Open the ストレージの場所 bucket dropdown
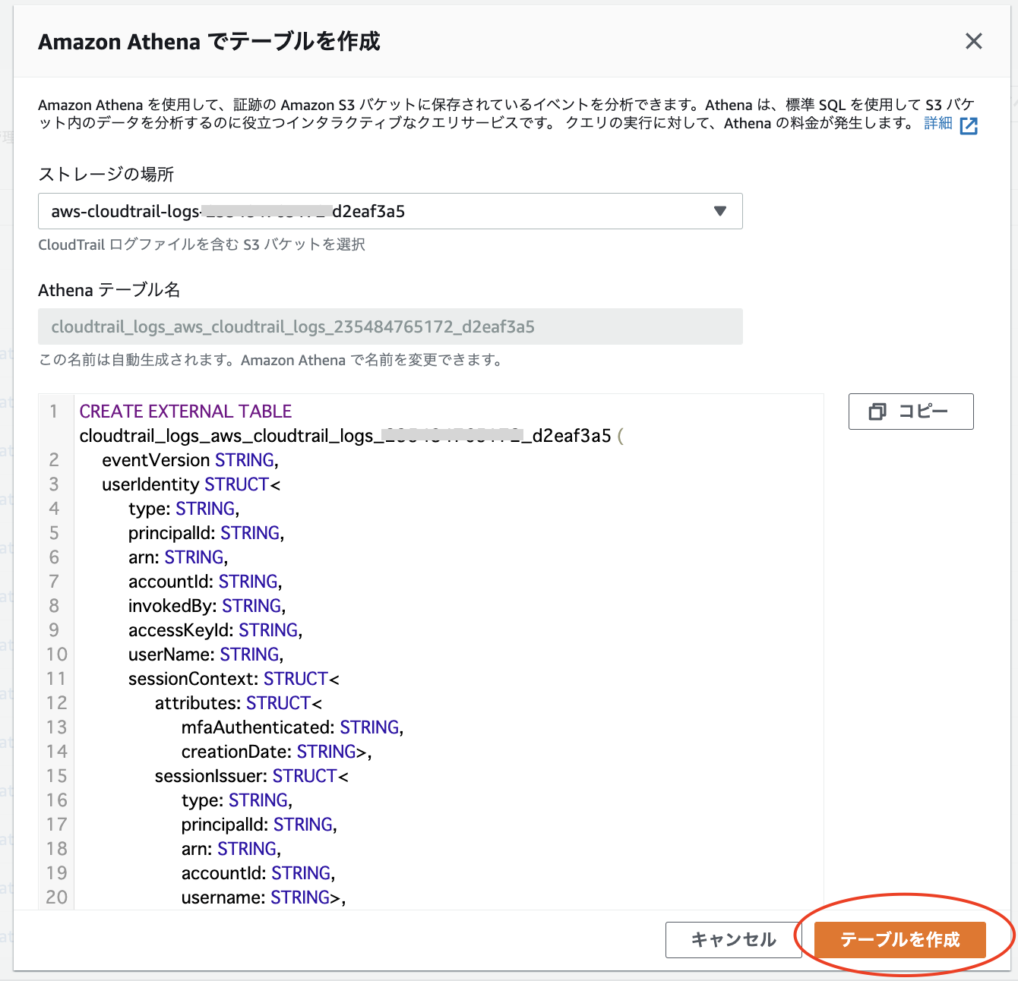This screenshot has width=1018, height=981. click(x=390, y=211)
